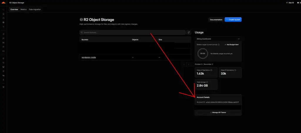The height and width of the screenshot is (133, 301).
Task: Click the Account ID string
Action: [221, 102]
